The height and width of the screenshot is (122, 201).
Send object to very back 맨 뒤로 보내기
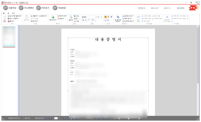[x=128, y=21]
